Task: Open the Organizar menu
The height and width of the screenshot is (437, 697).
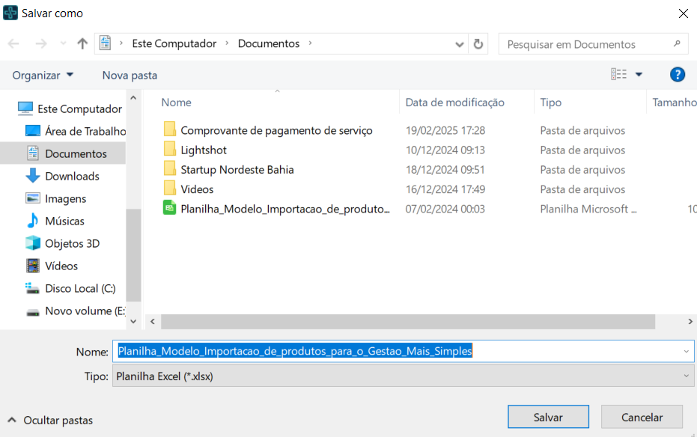Action: [x=43, y=75]
